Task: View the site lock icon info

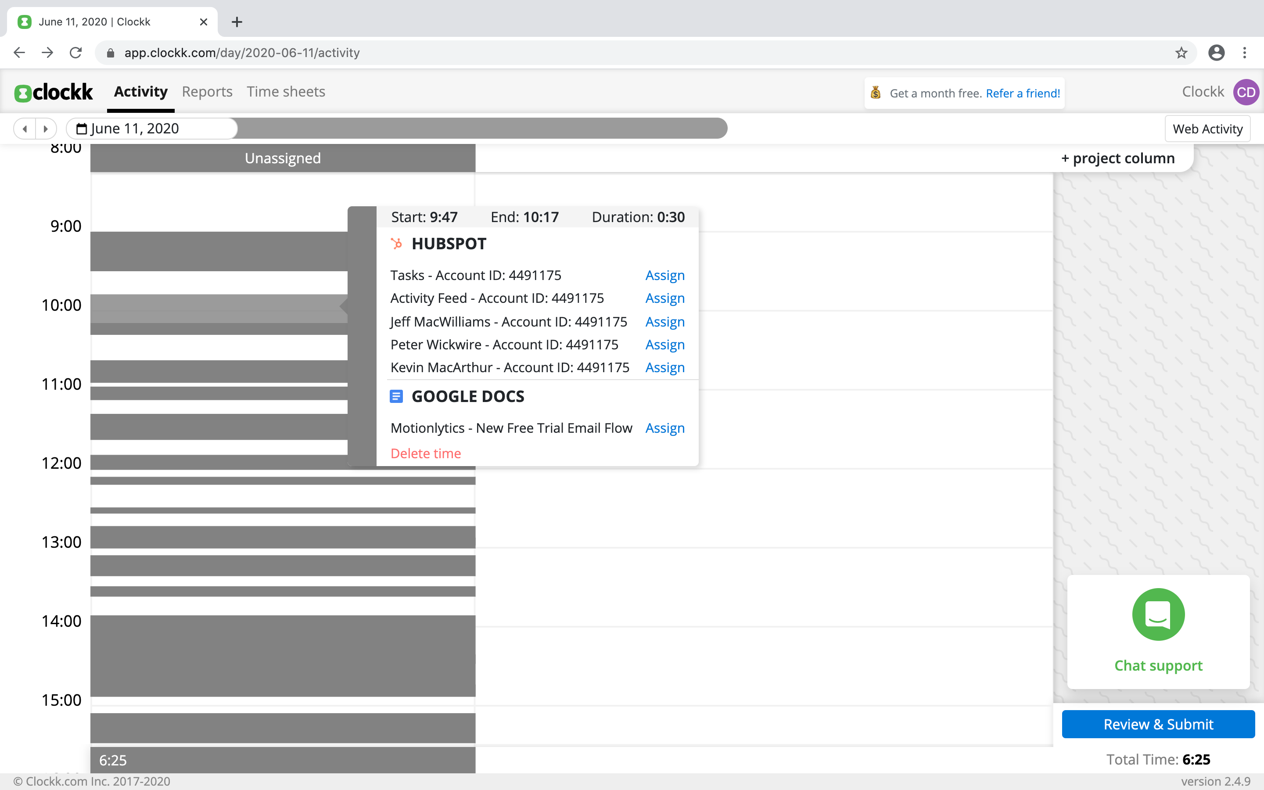Action: (111, 53)
